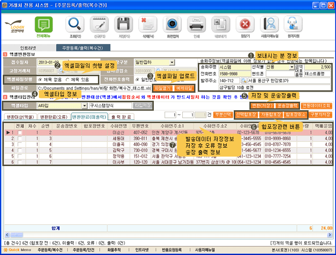Image resolution: width=336 pixels, height=255 pixels.
Task: Click the 부분선택 button
Action: tap(223, 114)
